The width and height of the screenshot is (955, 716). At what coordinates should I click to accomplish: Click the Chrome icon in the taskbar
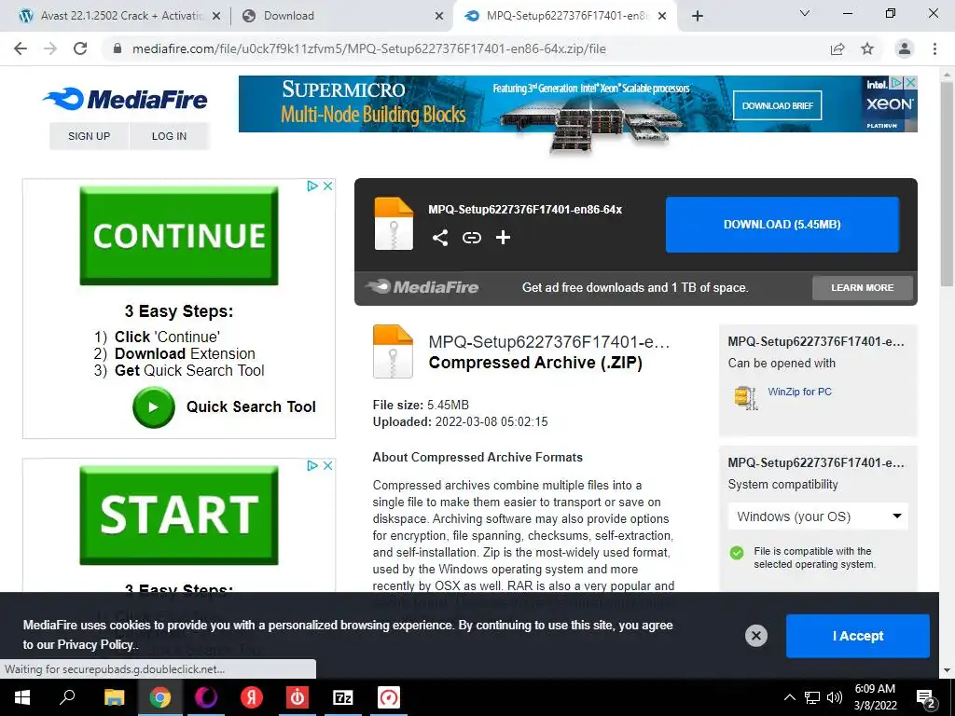(160, 697)
